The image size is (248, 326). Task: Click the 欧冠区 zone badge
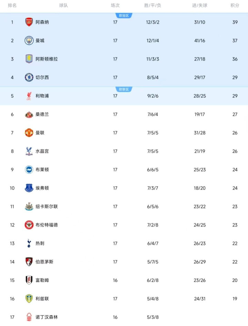(124, 15)
